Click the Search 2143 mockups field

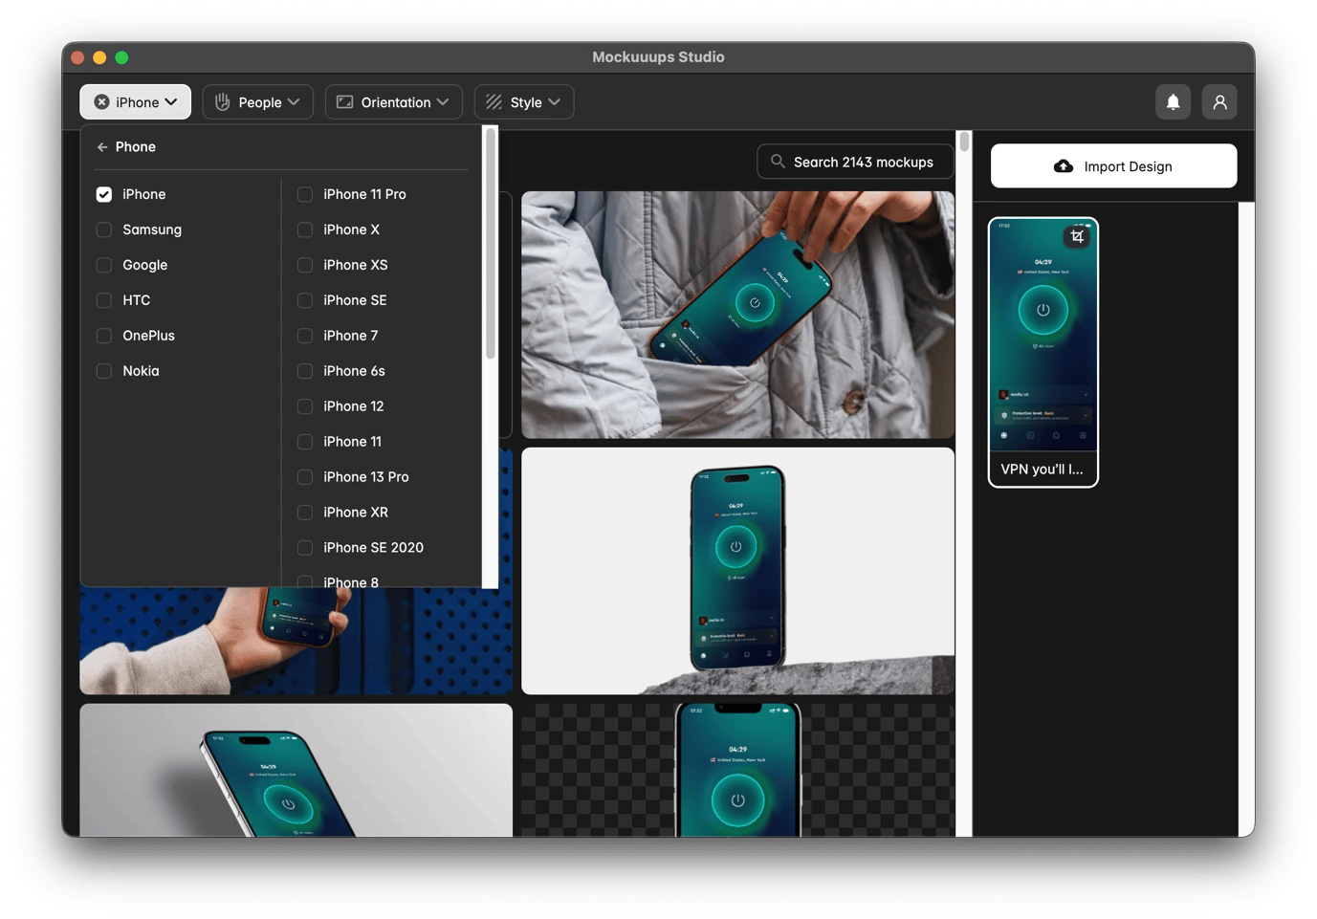tap(855, 162)
